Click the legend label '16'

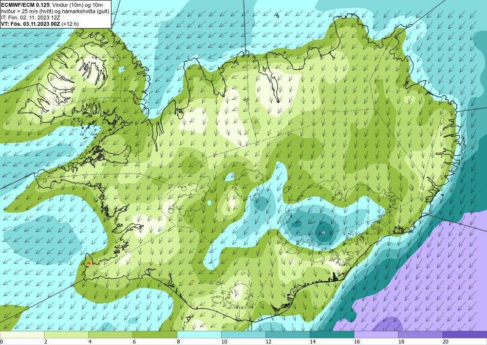(357, 342)
